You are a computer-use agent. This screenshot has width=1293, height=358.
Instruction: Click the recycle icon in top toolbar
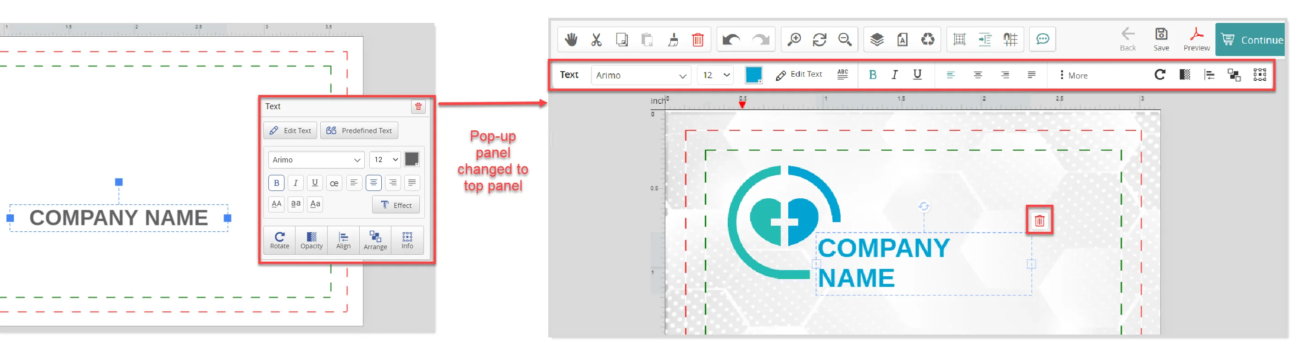tap(928, 39)
